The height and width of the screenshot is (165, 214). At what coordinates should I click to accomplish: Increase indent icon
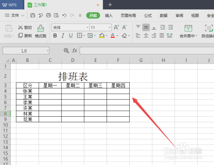pos(170,27)
